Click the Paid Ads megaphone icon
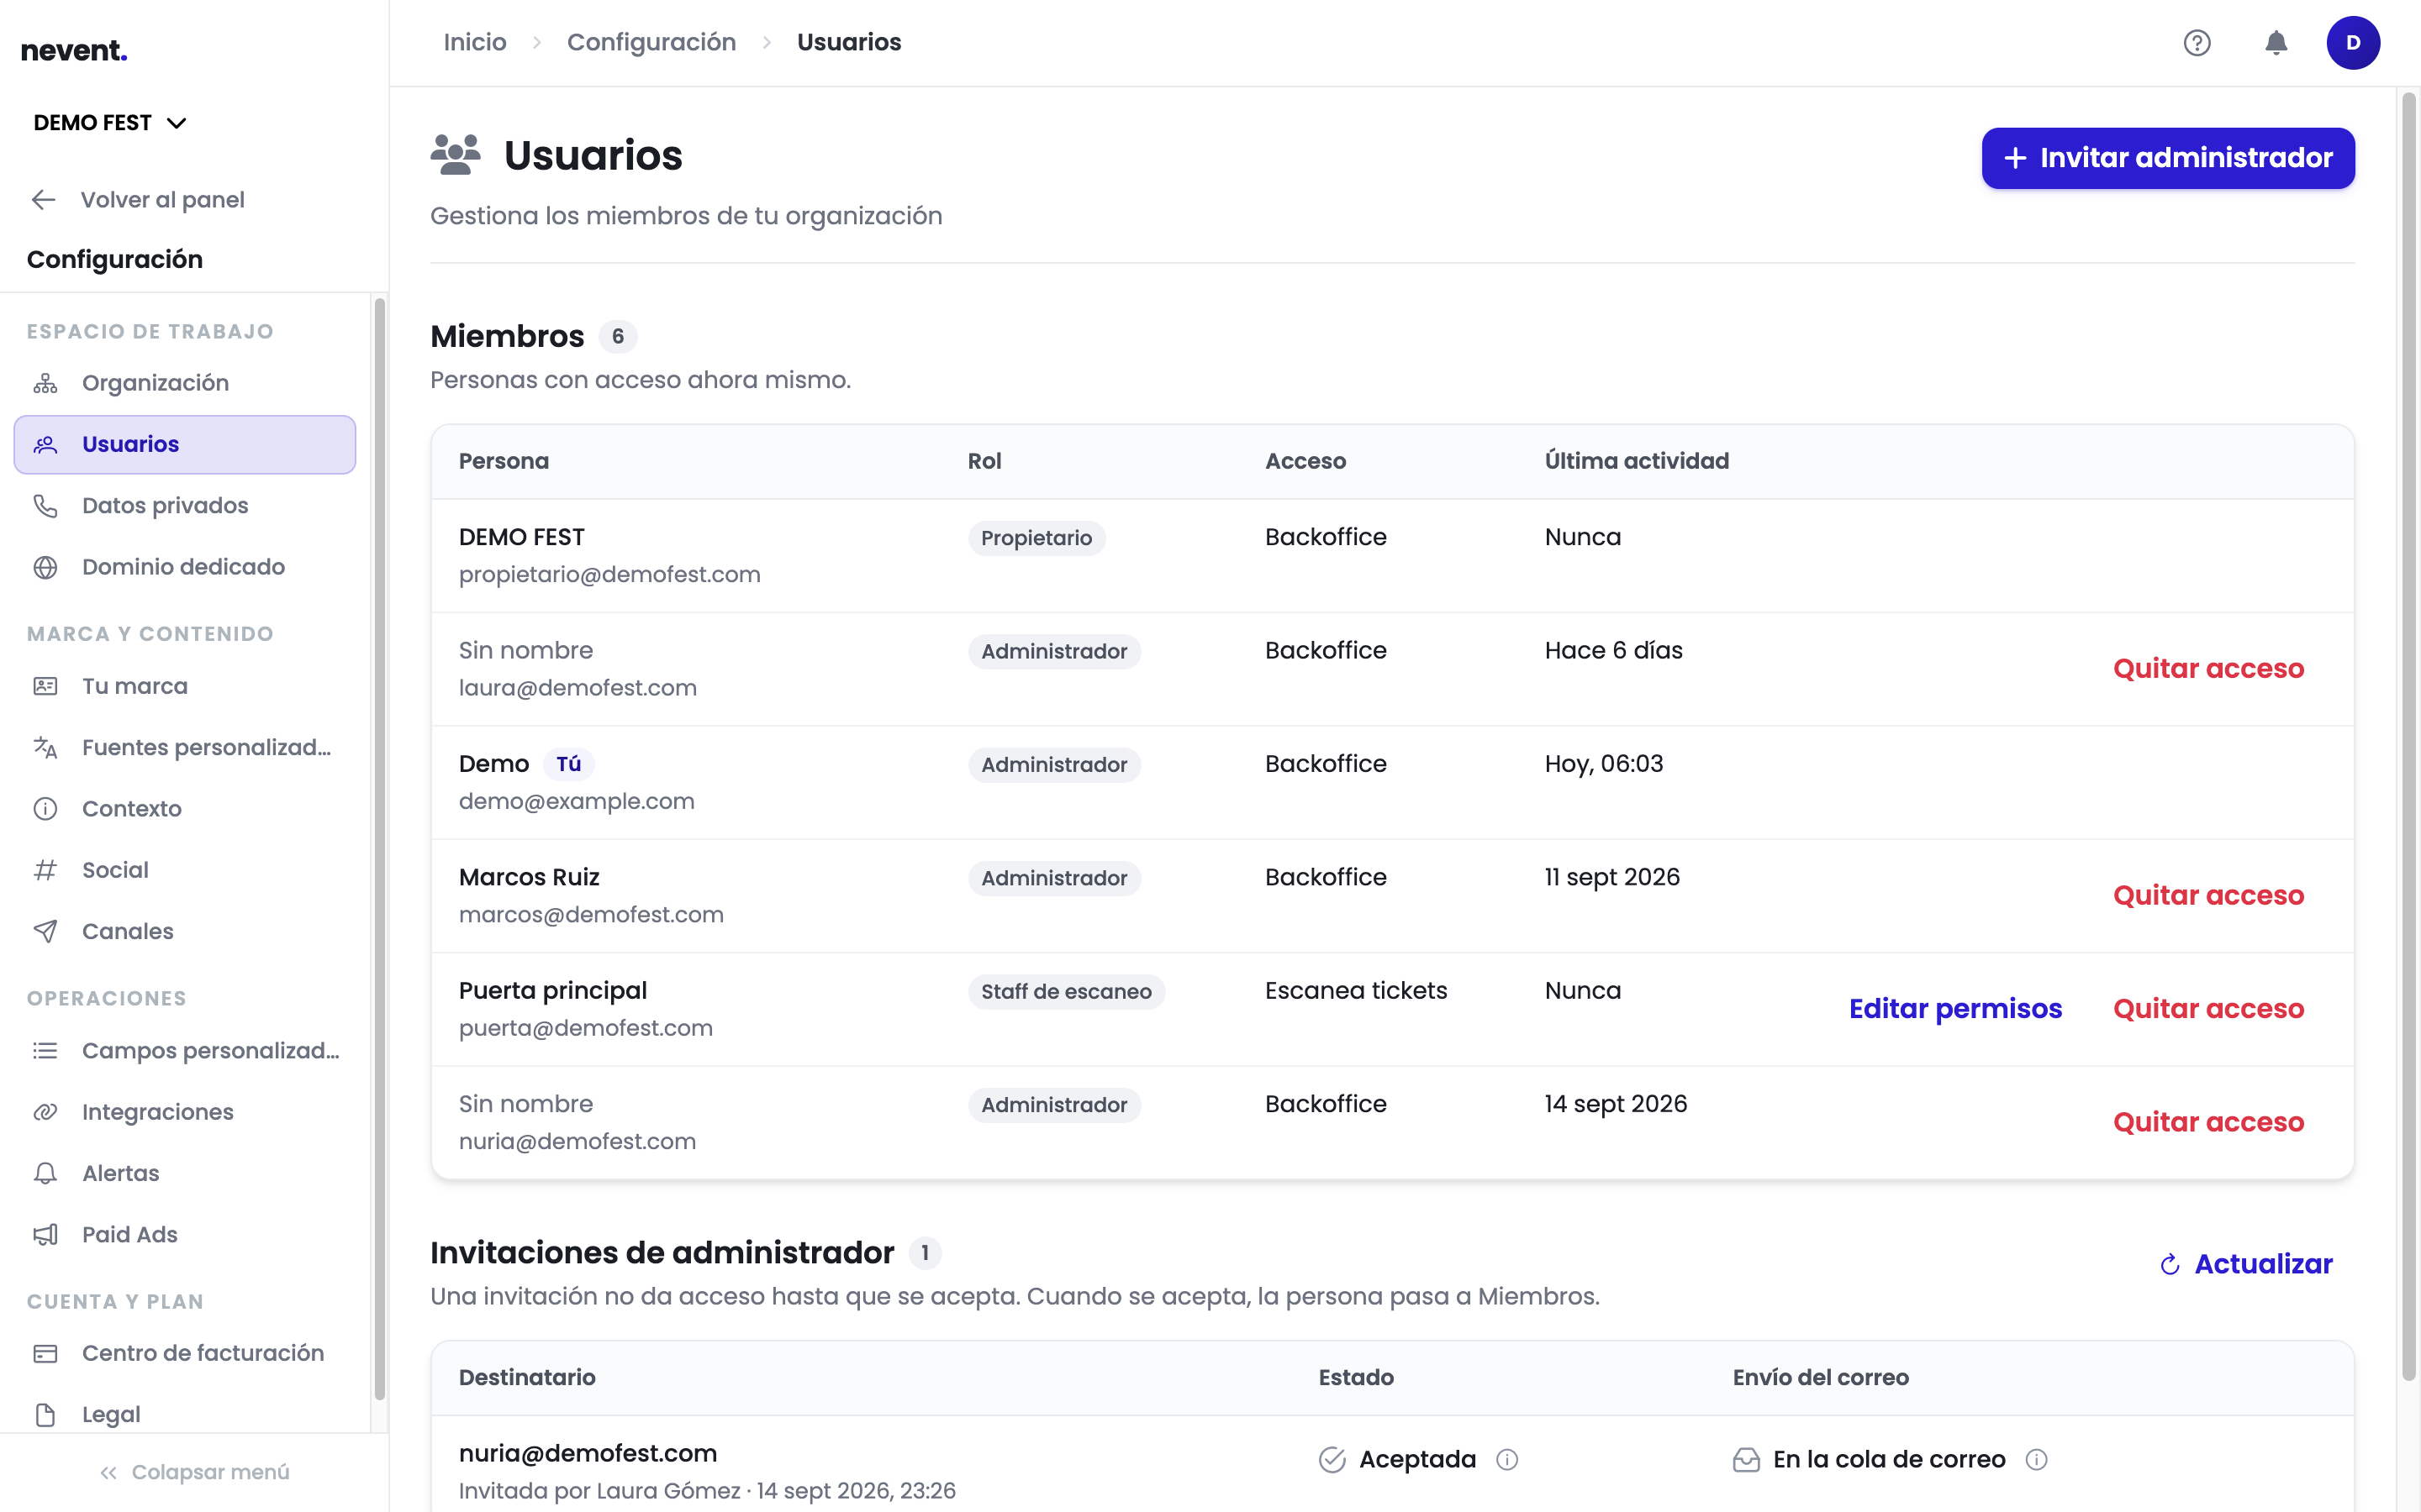Viewport: 2421px width, 1512px height. click(x=45, y=1234)
